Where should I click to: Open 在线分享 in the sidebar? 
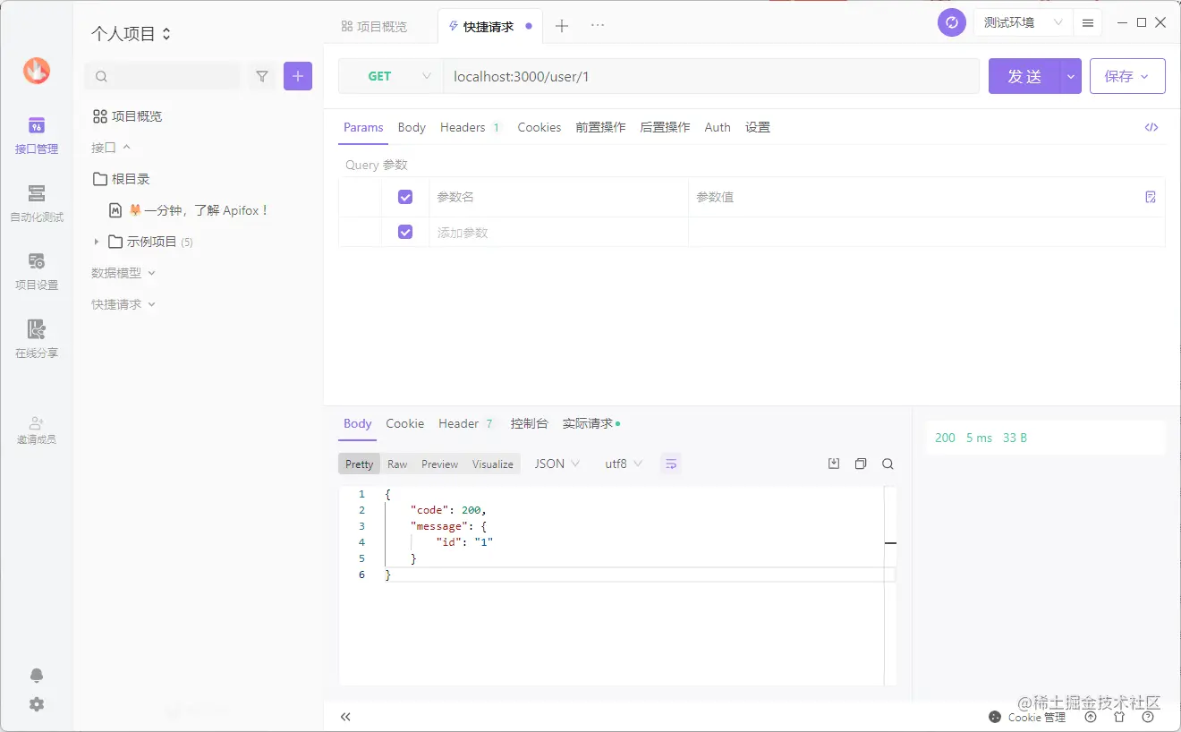coord(36,340)
